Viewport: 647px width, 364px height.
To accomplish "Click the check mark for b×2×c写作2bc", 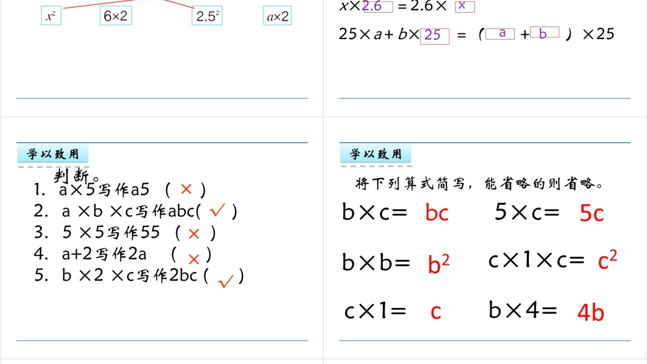I will (226, 281).
